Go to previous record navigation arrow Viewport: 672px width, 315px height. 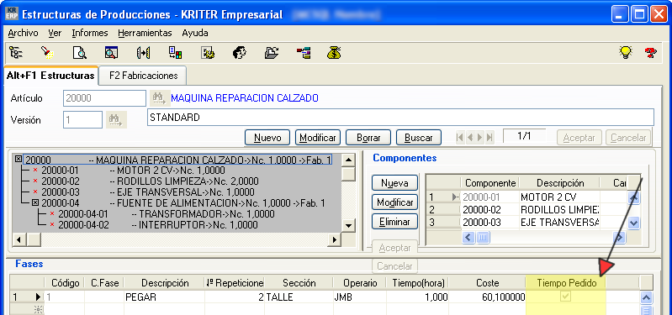click(x=469, y=138)
